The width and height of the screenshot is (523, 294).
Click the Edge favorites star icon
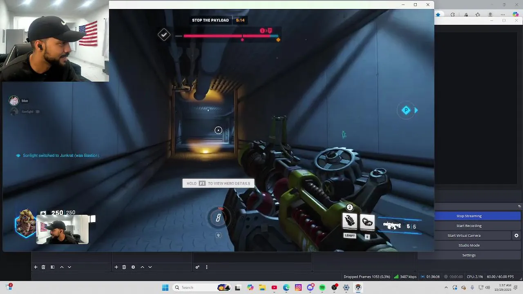(x=438, y=15)
